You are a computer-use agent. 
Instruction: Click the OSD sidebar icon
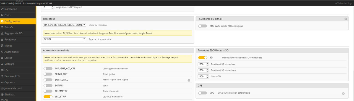(2, 70)
